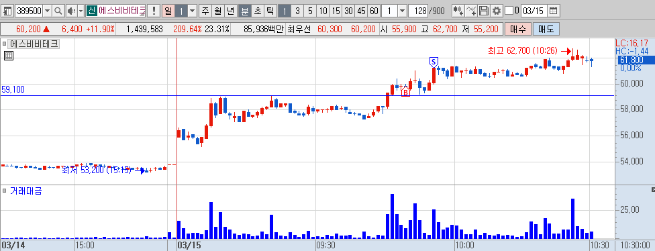The height and width of the screenshot is (251, 655).
Task: Click the corner icon at volume panel right edge
Action: click(x=653, y=190)
